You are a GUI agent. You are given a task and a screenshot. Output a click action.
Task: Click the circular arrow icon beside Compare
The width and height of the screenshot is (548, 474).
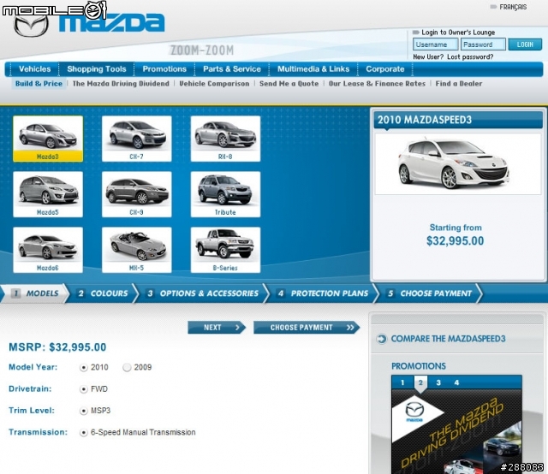[x=382, y=339]
